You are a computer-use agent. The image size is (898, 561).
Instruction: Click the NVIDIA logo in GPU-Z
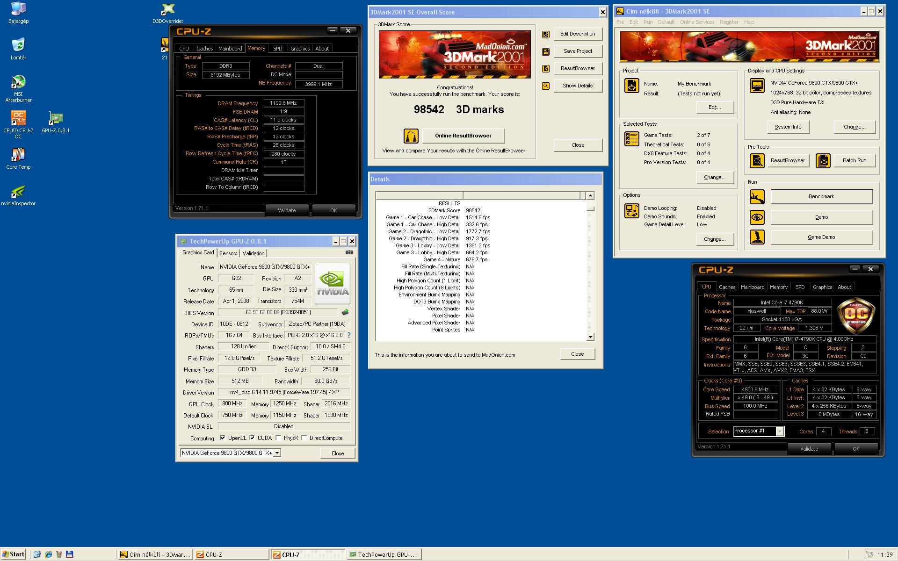(x=333, y=284)
